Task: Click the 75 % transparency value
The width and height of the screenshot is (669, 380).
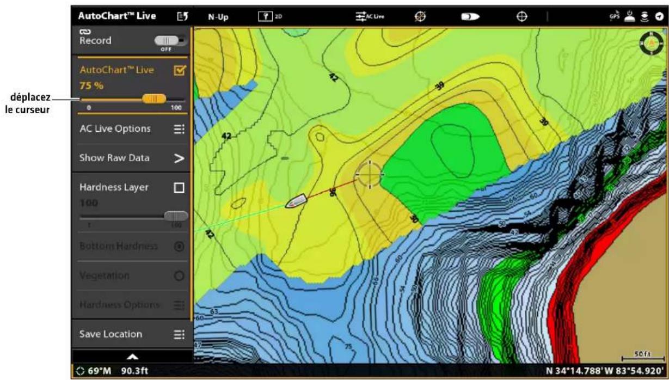Action: 92,86
